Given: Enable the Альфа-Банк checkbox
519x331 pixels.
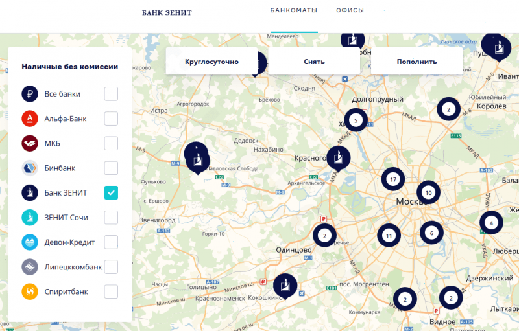Looking at the screenshot, I should coord(111,119).
